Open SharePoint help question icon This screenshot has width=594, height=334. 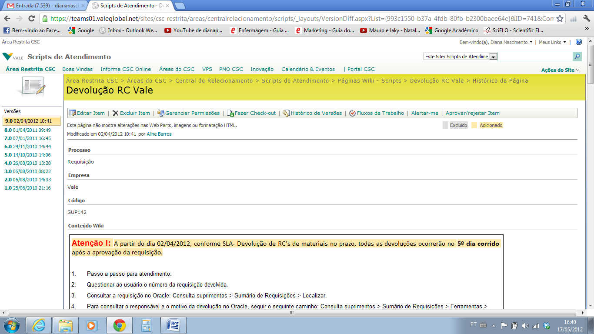point(579,42)
